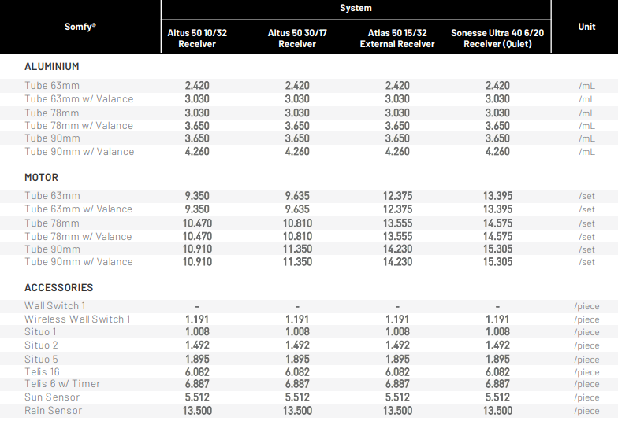Click the /piece unit for Situo 2
The height and width of the screenshot is (421, 618).
point(586,345)
